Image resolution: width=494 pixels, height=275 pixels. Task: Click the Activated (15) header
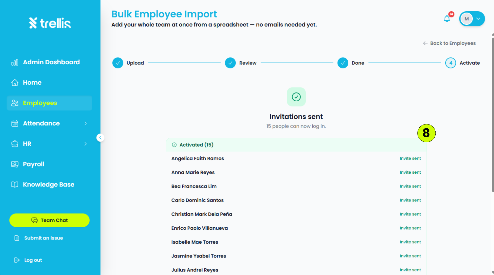pyautogui.click(x=296, y=145)
